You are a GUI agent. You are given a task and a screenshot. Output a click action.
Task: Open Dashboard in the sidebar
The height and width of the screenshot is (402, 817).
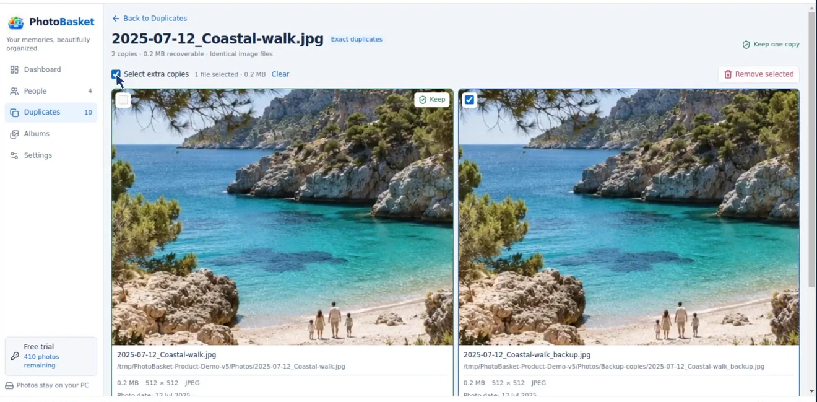click(51, 69)
